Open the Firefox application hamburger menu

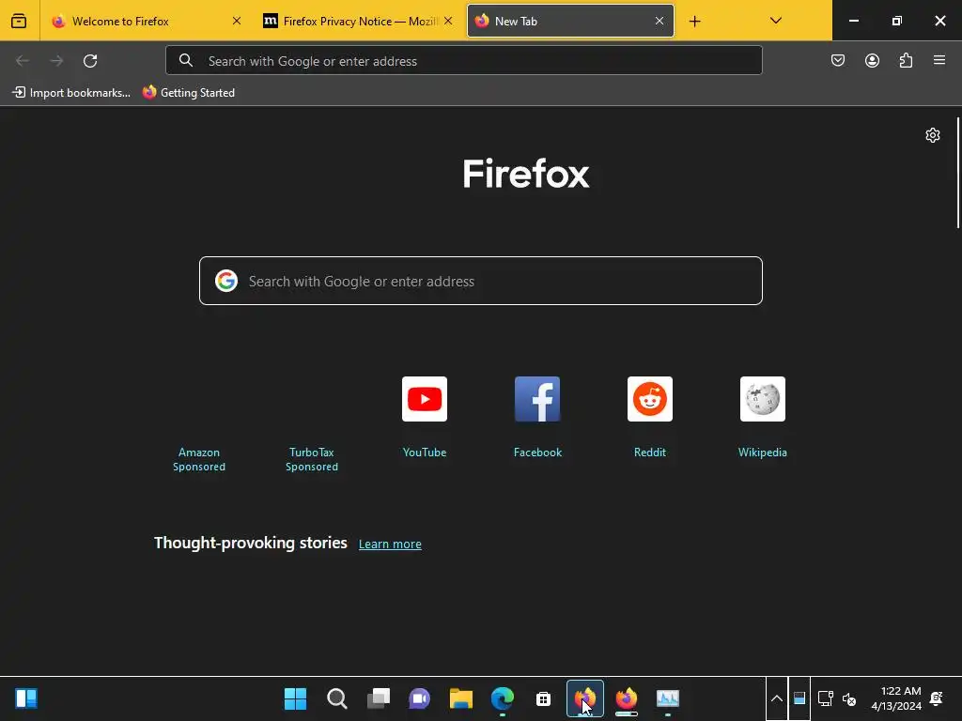point(939,60)
